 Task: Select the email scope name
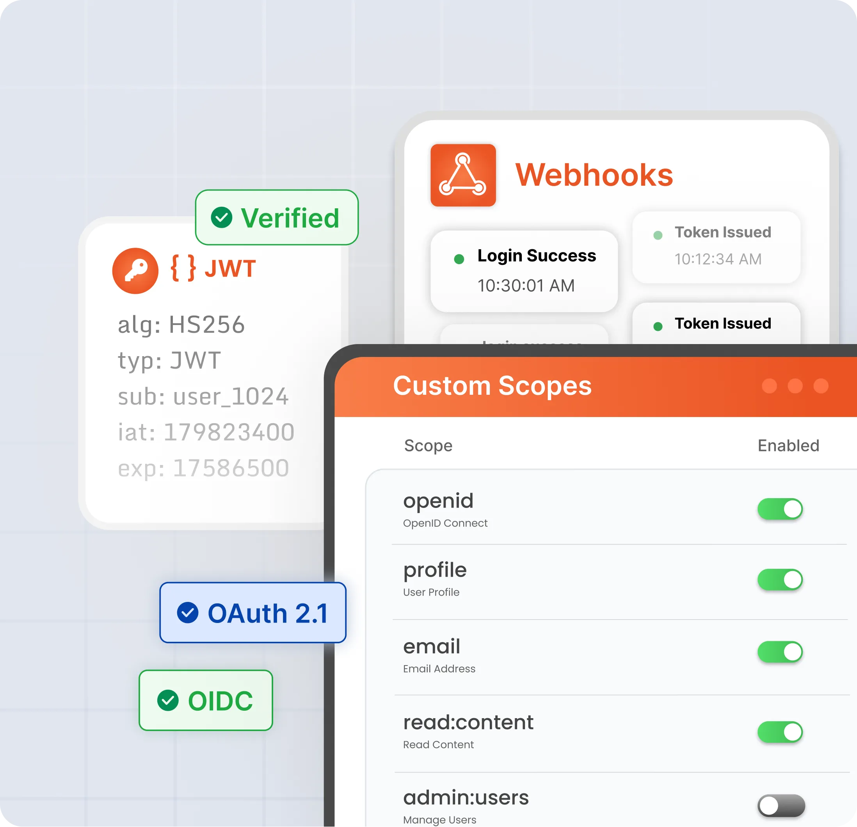pos(432,646)
